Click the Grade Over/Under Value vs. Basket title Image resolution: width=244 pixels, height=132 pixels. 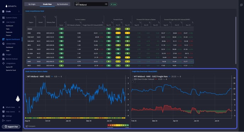(37, 71)
